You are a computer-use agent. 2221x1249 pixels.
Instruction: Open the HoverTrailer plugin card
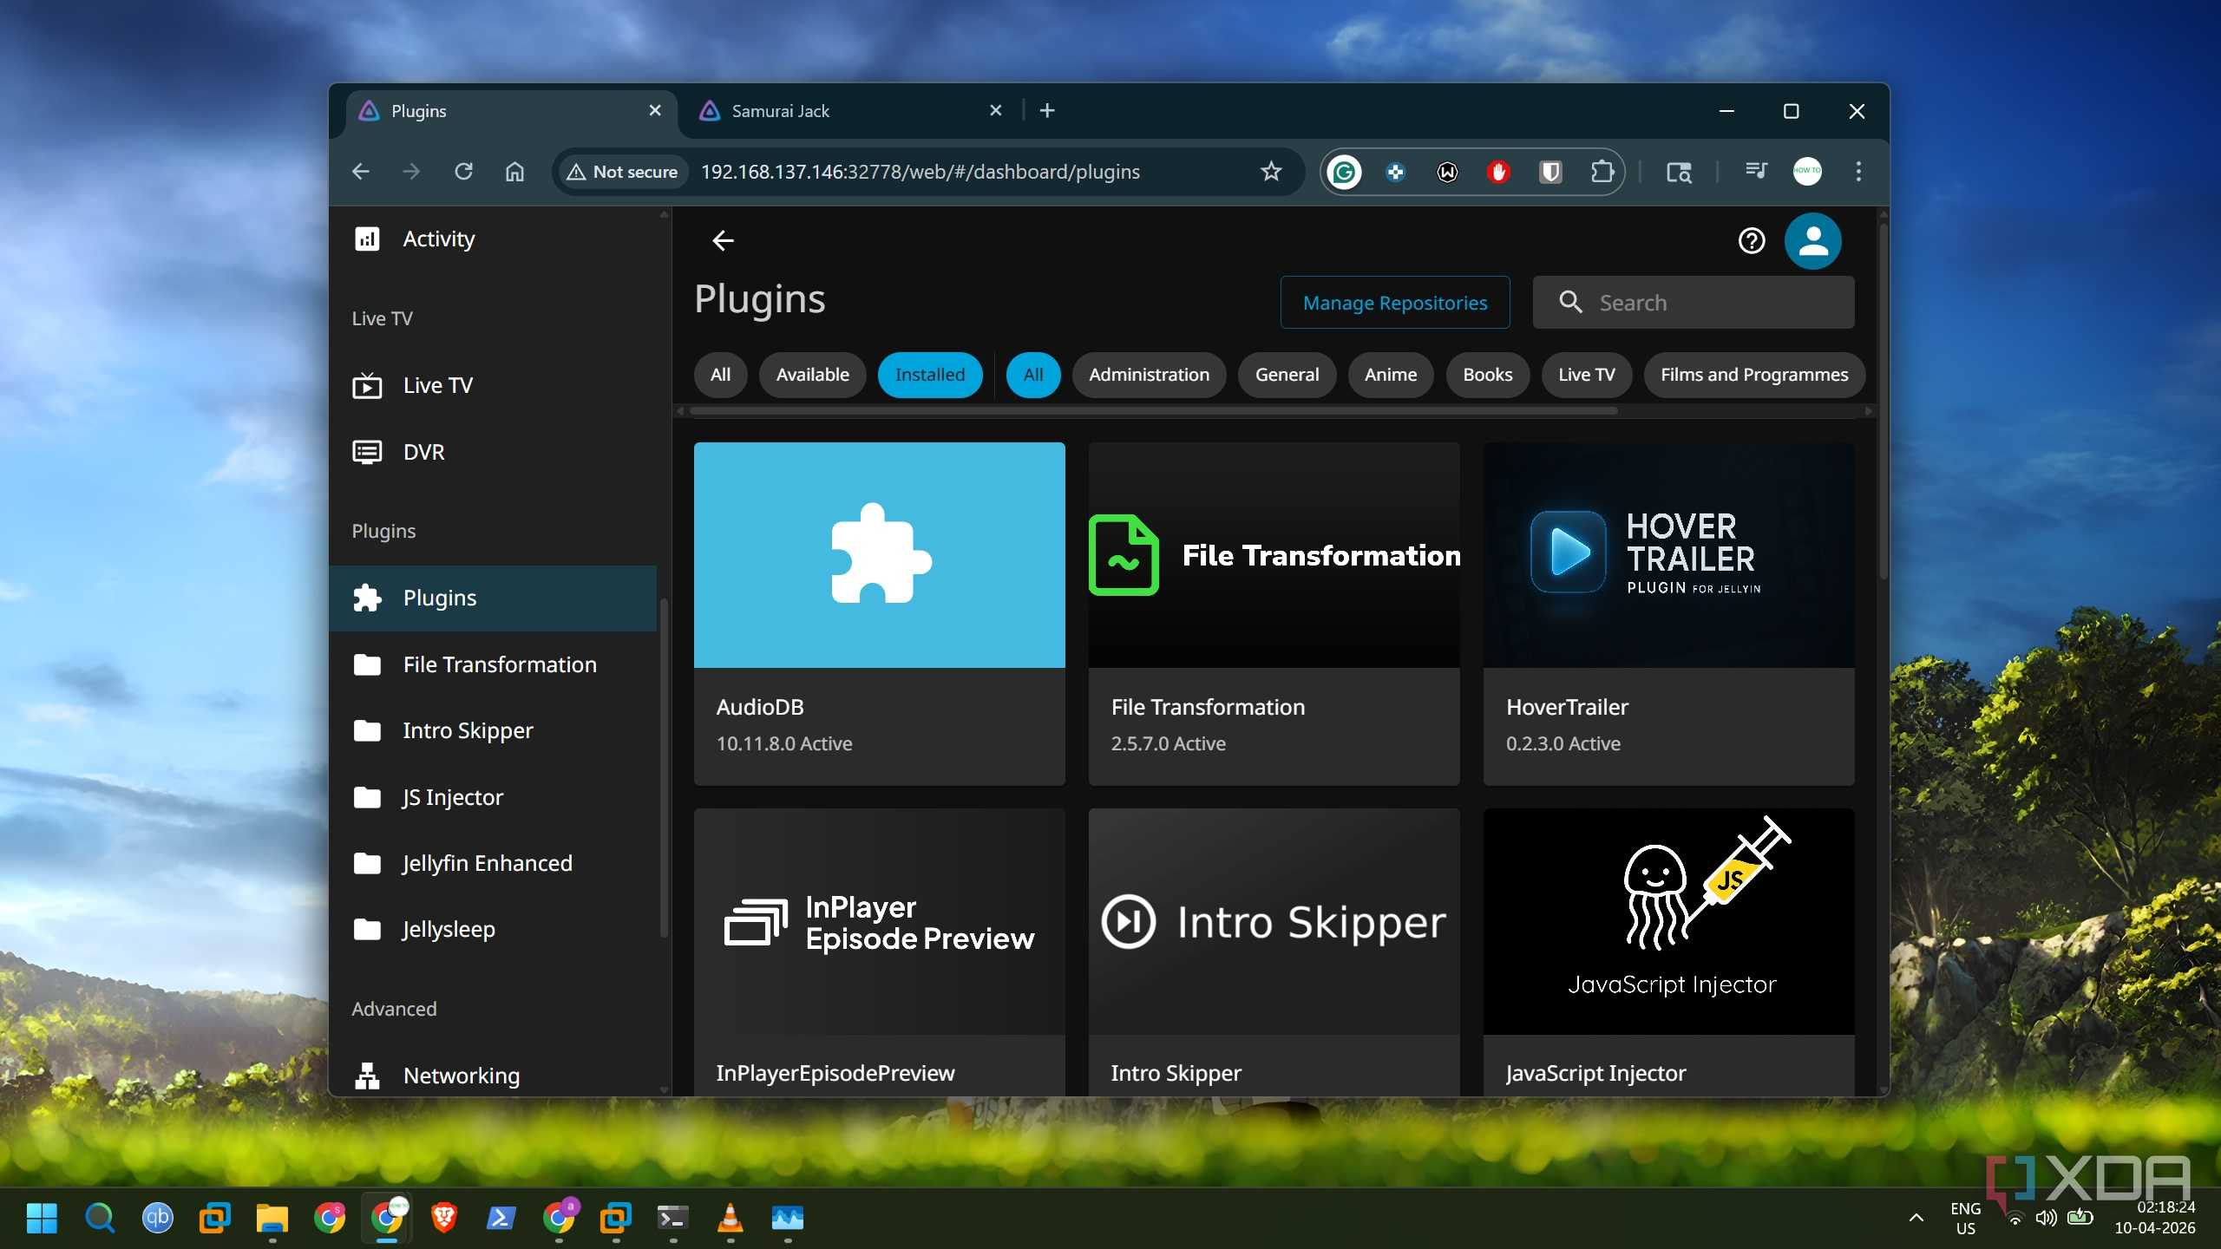[1668, 614]
